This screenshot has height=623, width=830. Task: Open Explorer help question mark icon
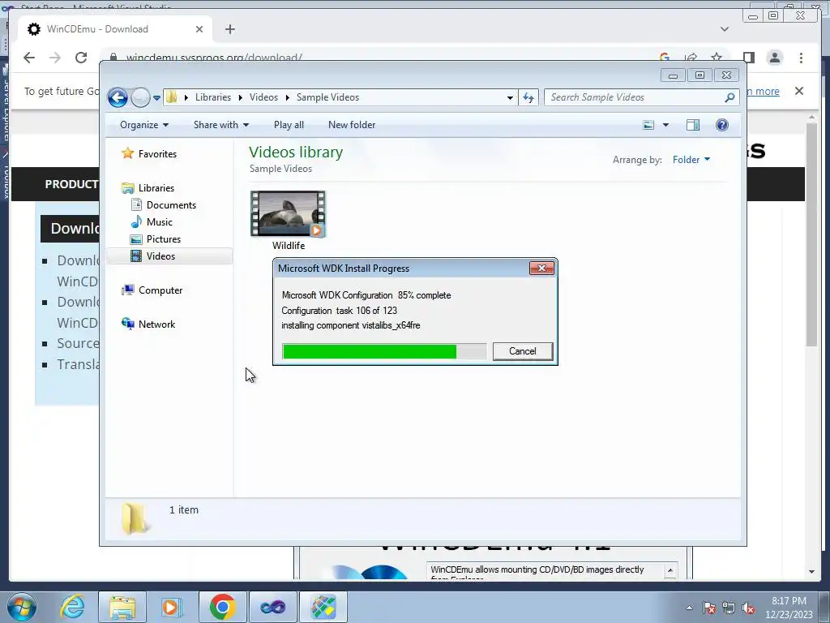pyautogui.click(x=721, y=125)
